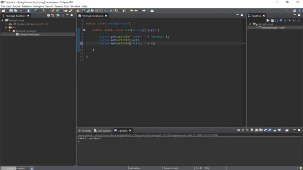Open Package Explorer view menu (three dots)
303x170 pixels.
[x=63, y=16]
